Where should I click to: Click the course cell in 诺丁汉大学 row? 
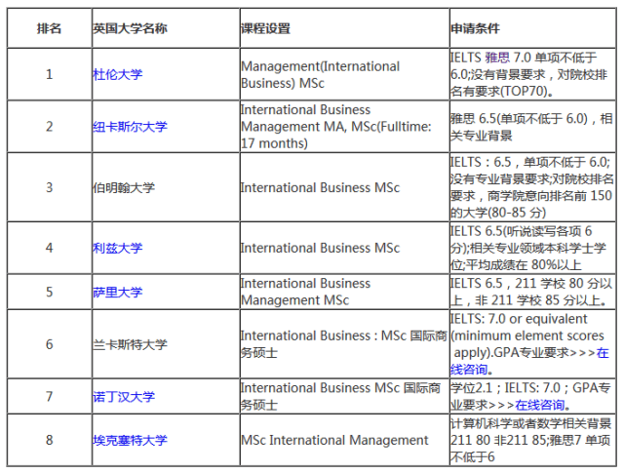point(344,397)
